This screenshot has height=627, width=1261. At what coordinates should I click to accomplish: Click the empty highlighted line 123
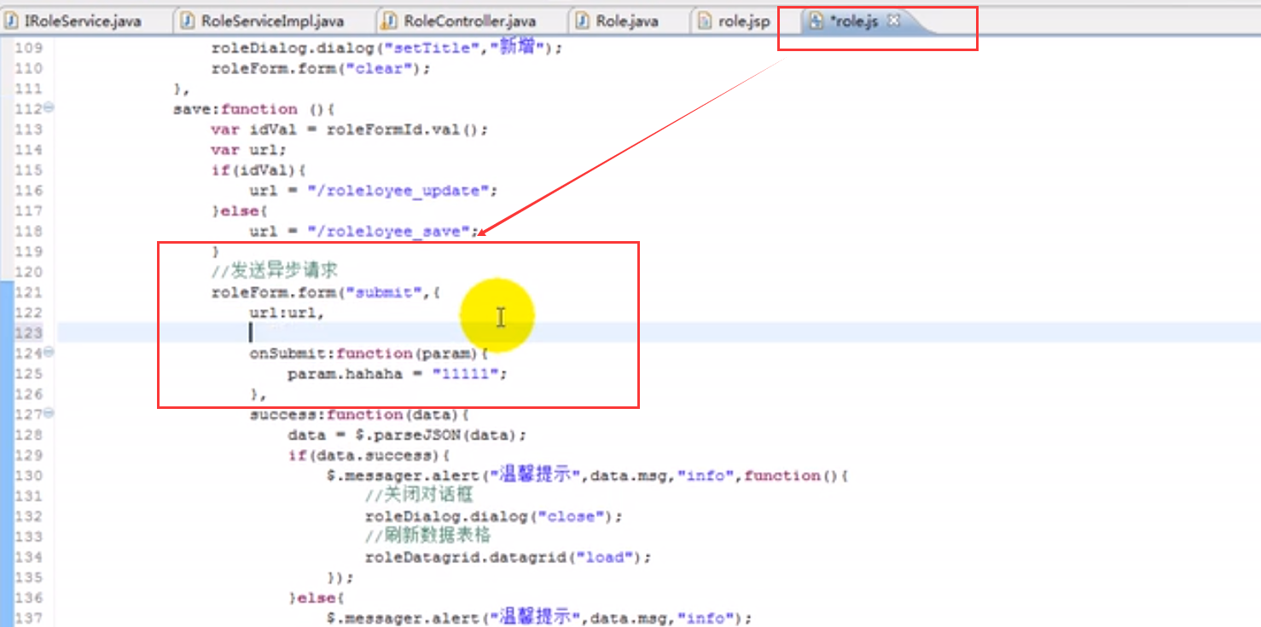[657, 332]
